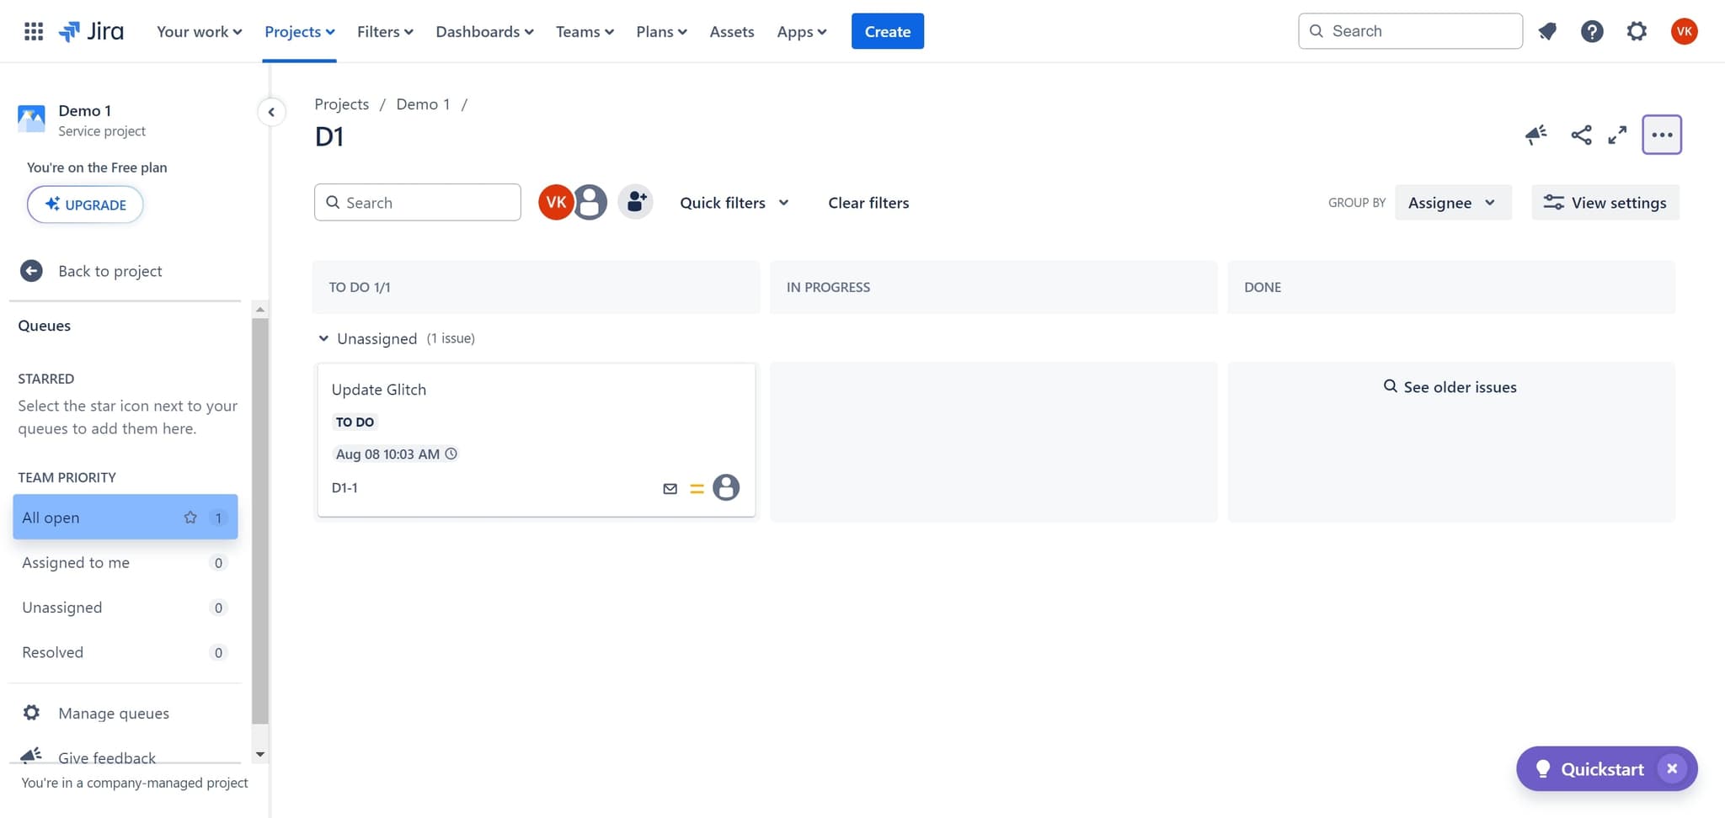Collapse the Unassigned swimlane
The width and height of the screenshot is (1725, 818).
pyautogui.click(x=323, y=338)
